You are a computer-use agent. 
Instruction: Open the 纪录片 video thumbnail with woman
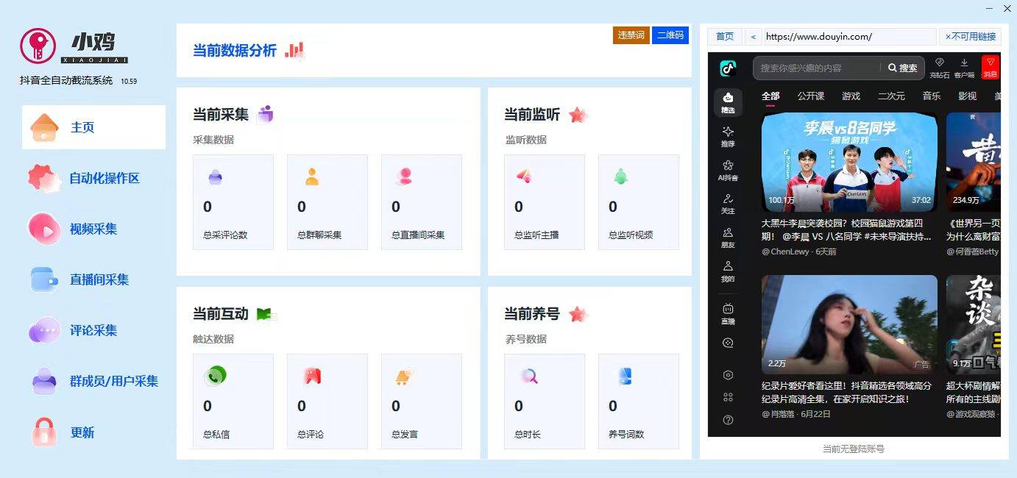click(x=849, y=324)
